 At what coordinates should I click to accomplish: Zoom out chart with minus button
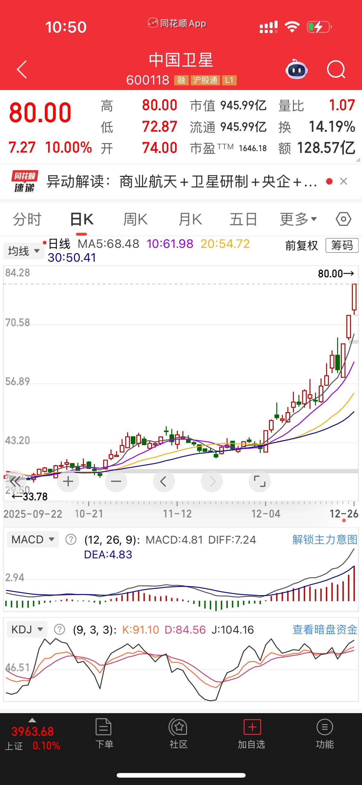point(116,481)
